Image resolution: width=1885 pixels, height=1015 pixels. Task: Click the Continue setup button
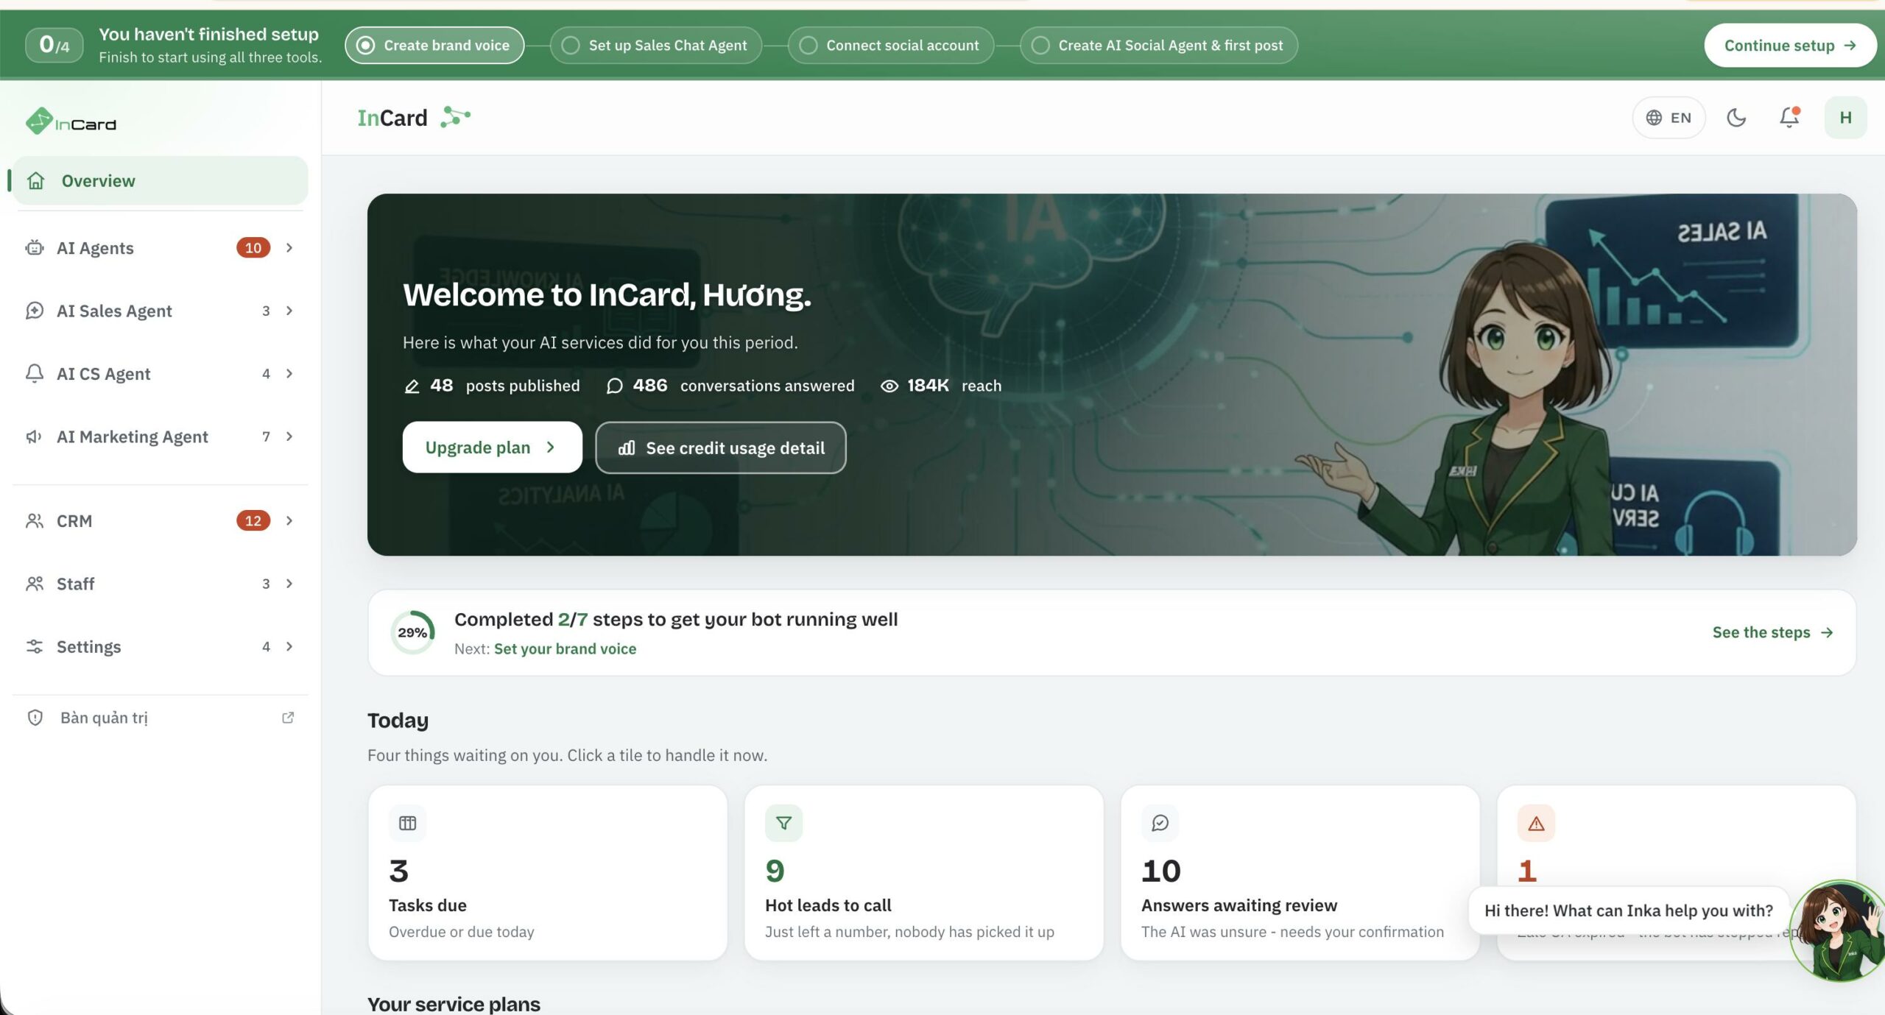[1789, 46]
